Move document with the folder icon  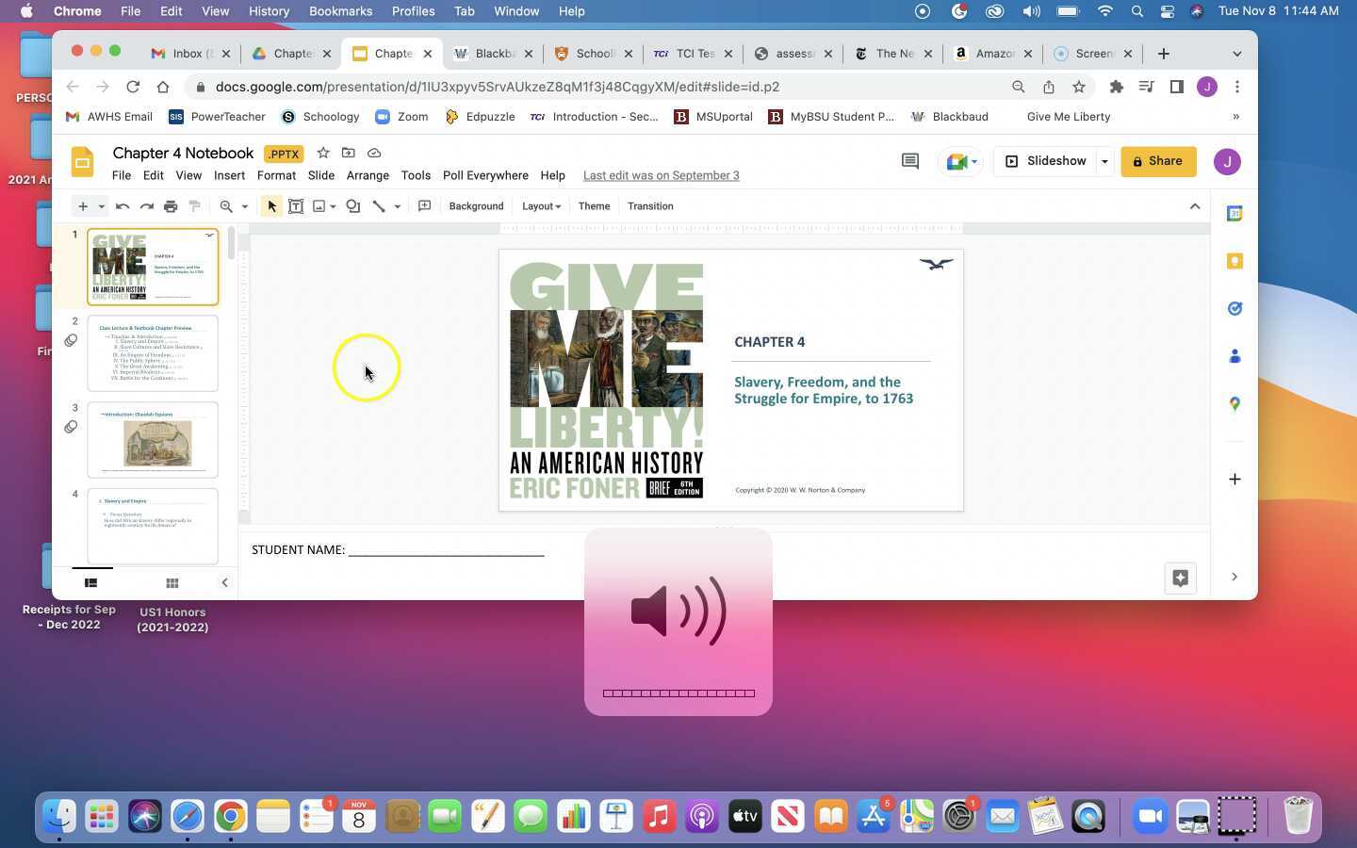pos(349,153)
